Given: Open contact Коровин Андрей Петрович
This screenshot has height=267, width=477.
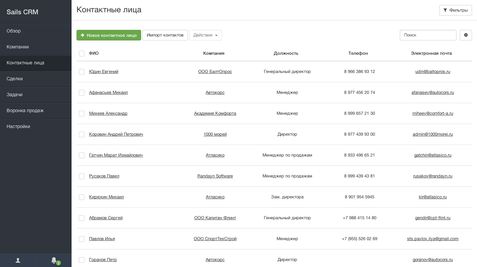Looking at the screenshot, I should click(116, 134).
